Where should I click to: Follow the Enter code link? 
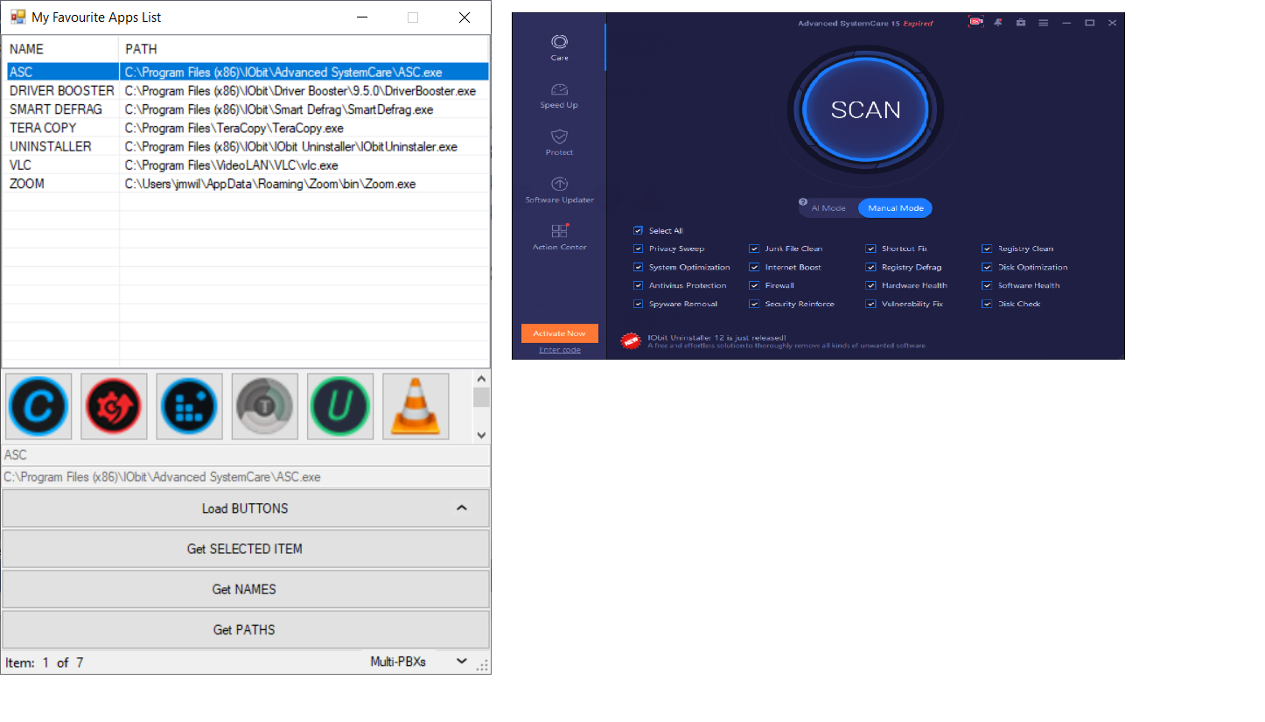coord(560,350)
